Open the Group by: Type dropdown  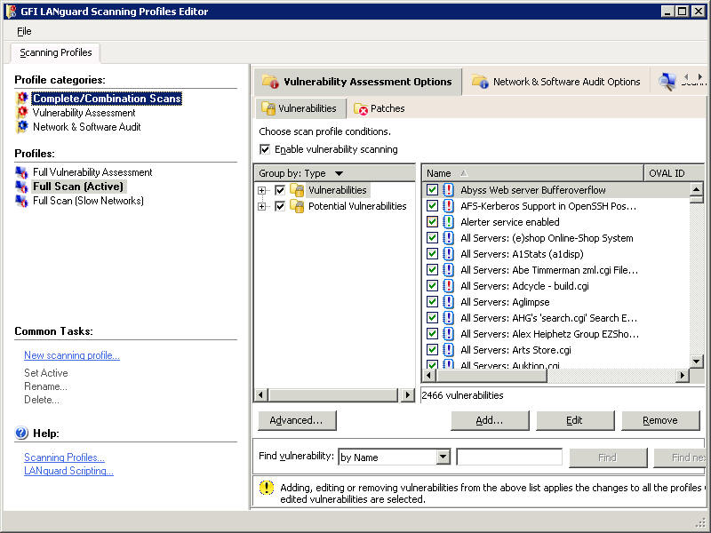339,173
